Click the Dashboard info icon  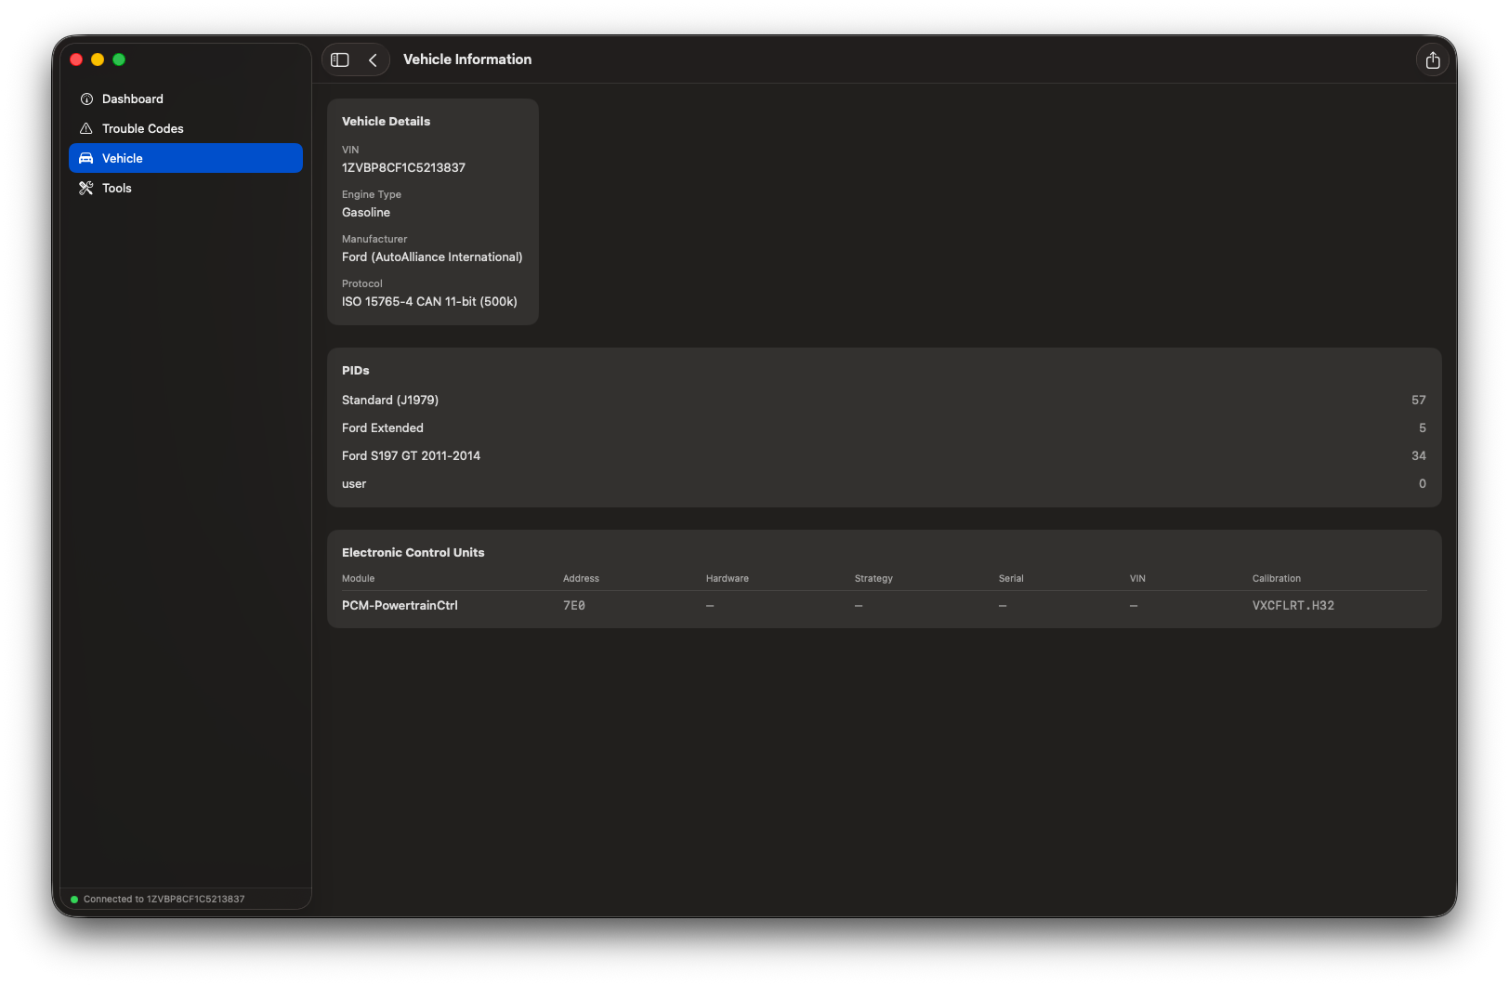86,99
